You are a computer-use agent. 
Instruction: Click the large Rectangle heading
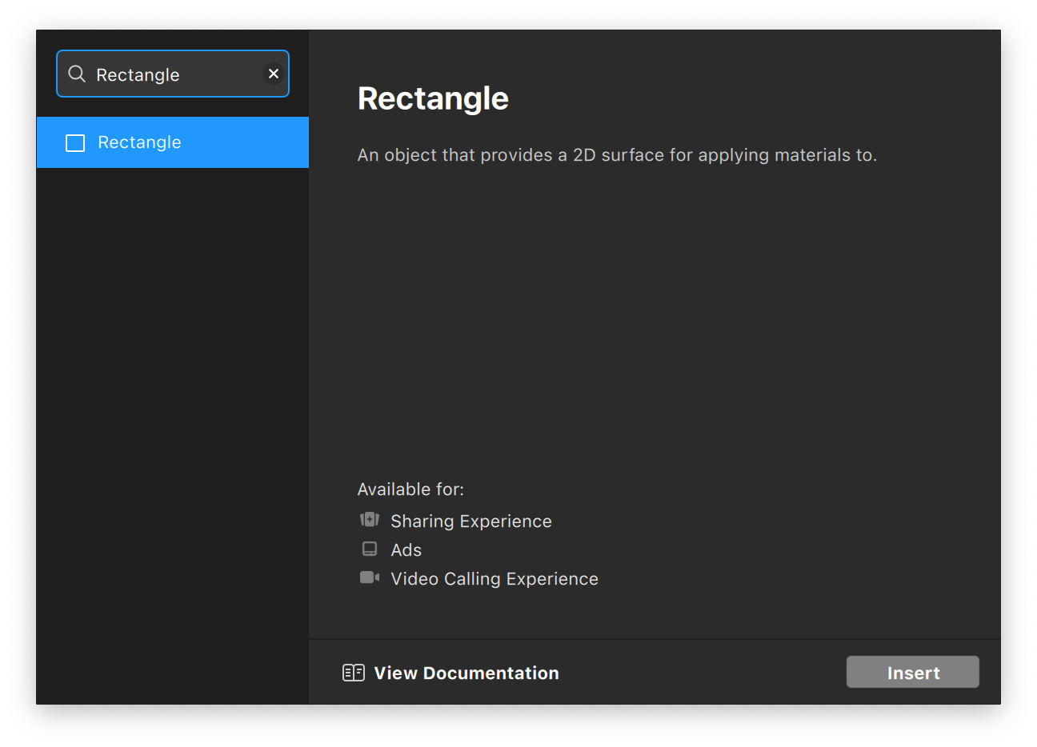[433, 98]
